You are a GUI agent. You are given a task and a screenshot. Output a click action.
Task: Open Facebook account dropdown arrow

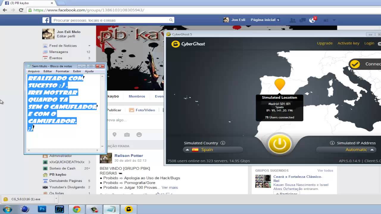334,20
